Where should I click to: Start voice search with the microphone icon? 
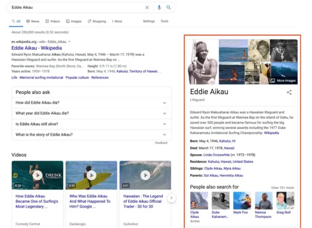pos(159,8)
